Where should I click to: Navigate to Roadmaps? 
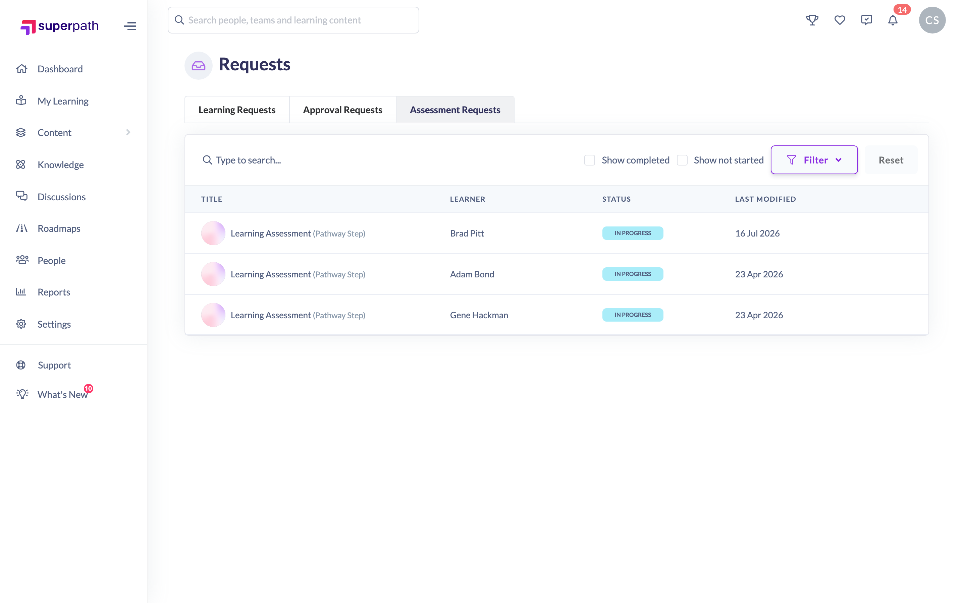click(x=59, y=228)
